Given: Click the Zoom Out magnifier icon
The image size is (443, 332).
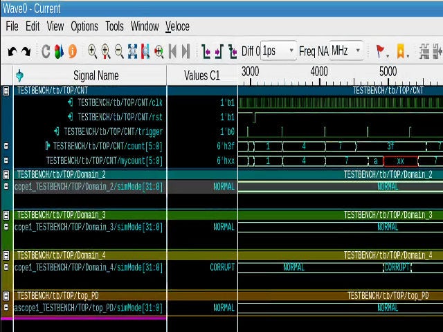Looking at the screenshot, I should (x=119, y=52).
